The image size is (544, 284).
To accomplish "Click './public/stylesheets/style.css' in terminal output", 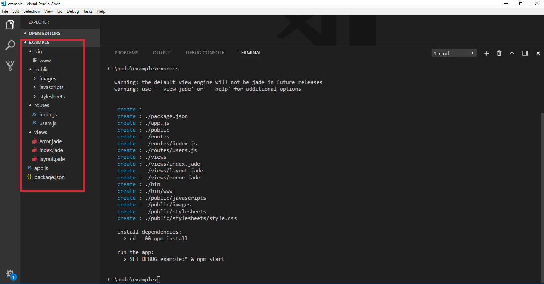I will (x=191, y=218).
